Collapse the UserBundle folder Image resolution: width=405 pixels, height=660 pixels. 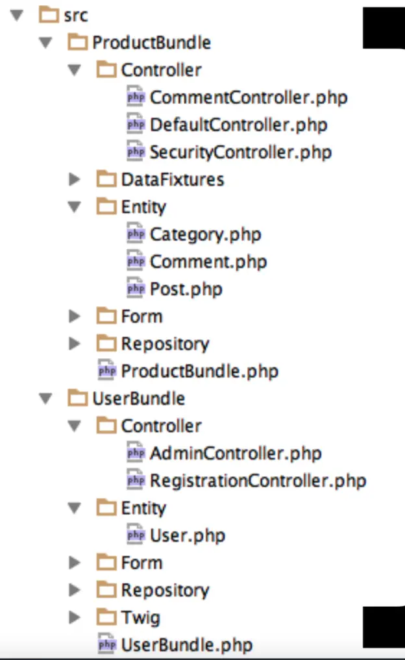coord(45,398)
